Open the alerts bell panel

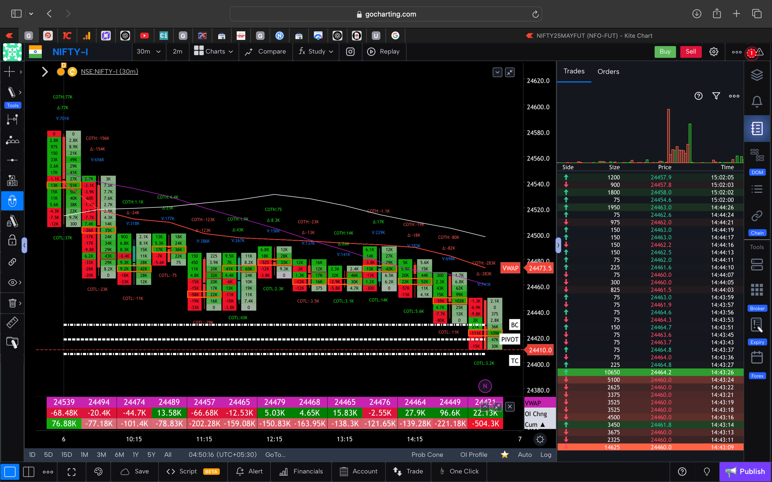(x=757, y=101)
